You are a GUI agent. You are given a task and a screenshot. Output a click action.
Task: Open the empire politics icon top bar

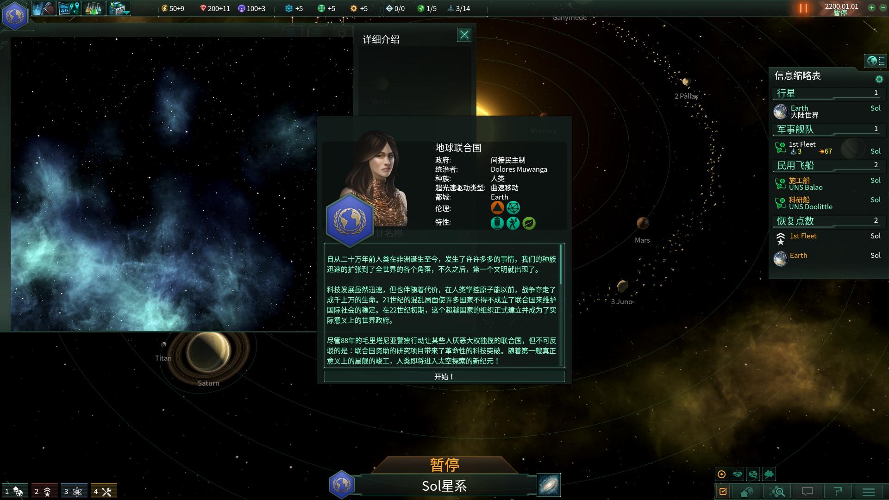click(x=44, y=8)
